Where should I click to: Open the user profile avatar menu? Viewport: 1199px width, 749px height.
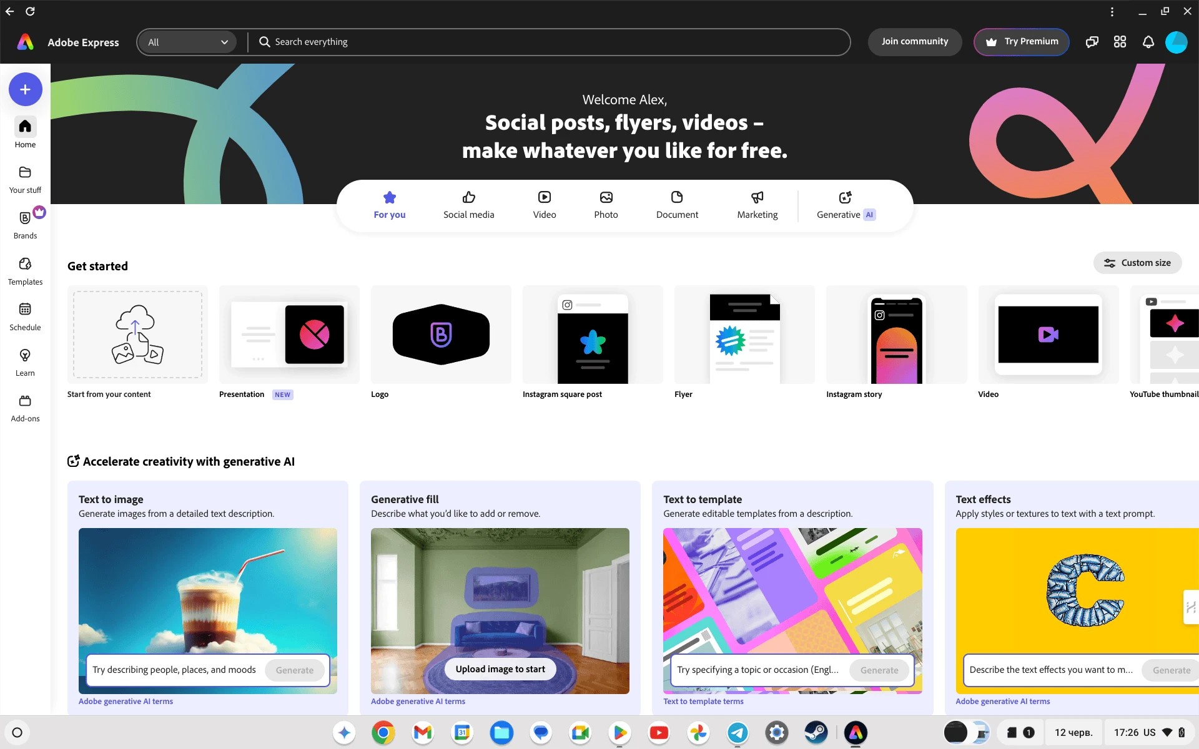(1176, 42)
